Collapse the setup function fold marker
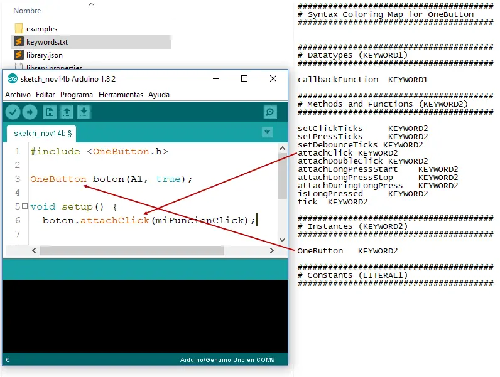Image resolution: width=500 pixels, height=377 pixels. 24,206
